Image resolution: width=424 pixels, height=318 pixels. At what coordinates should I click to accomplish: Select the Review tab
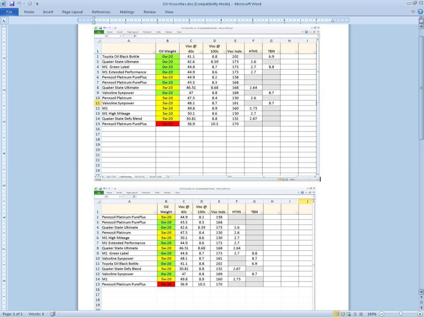pos(150,12)
